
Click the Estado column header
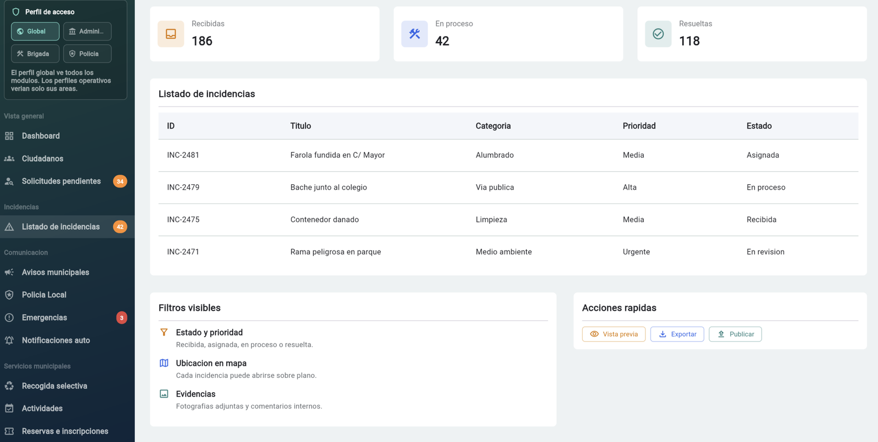coord(759,126)
